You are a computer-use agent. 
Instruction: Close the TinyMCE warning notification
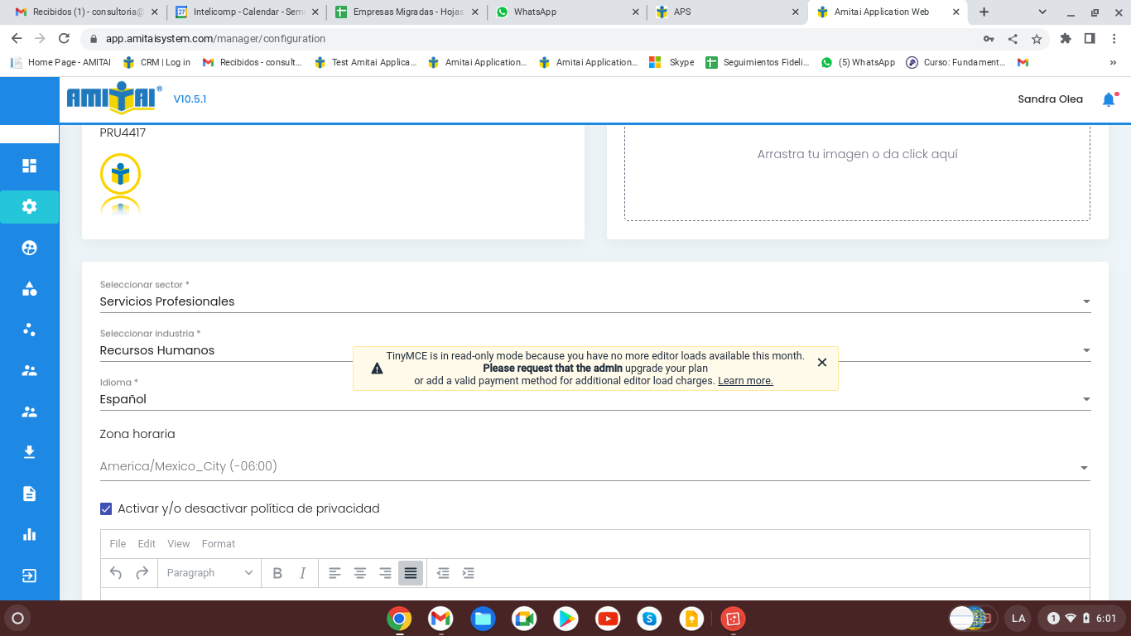(x=822, y=363)
